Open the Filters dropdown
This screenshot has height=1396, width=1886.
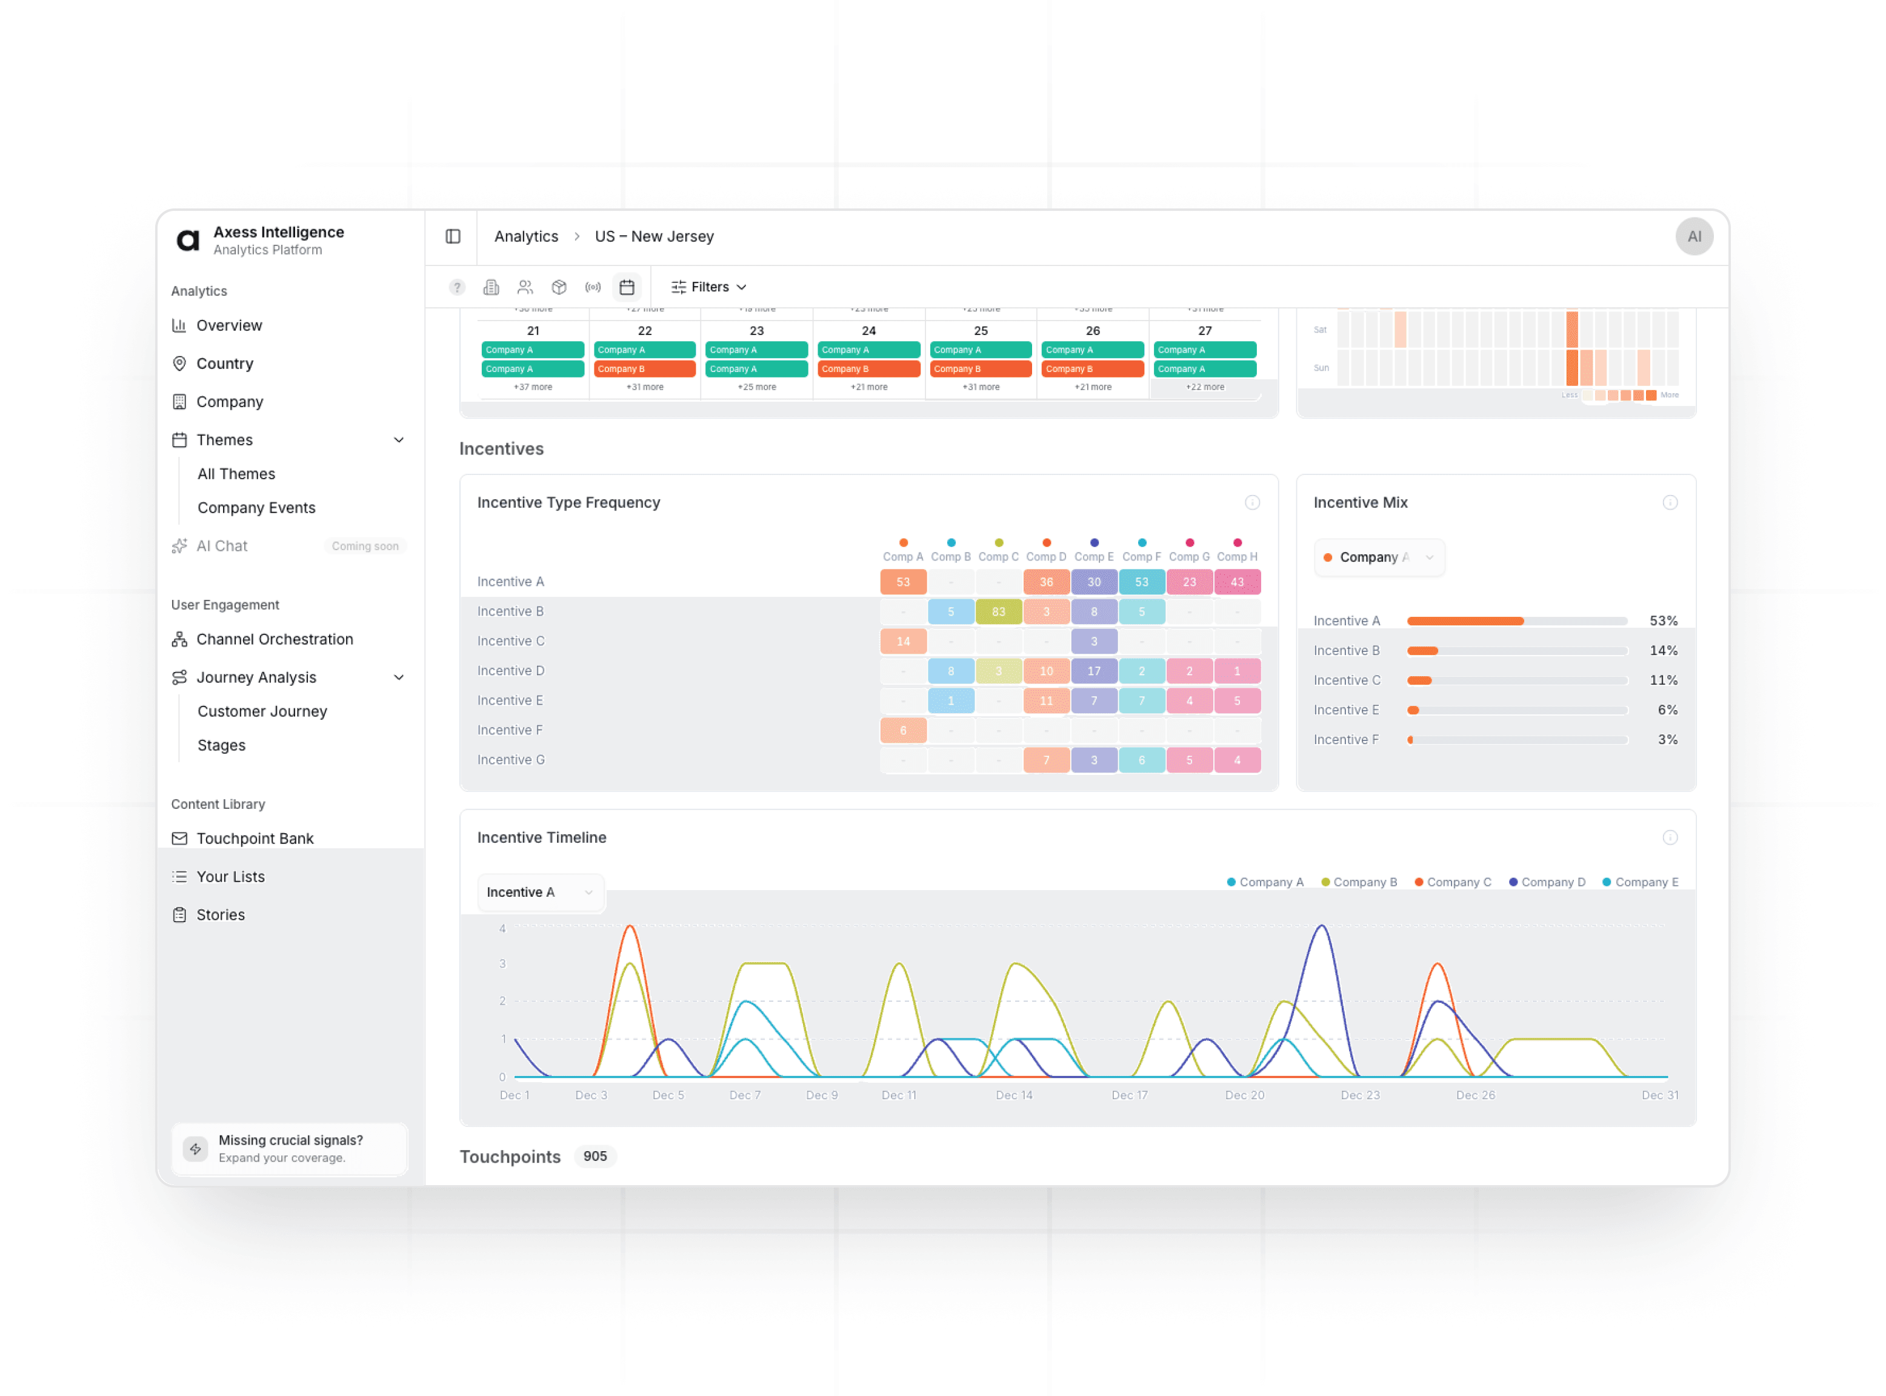pos(709,287)
